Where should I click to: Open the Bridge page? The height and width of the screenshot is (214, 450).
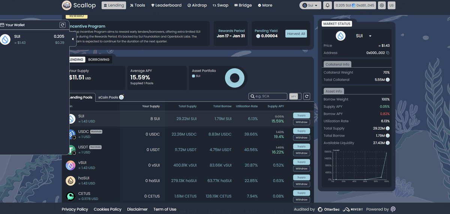(x=243, y=5)
